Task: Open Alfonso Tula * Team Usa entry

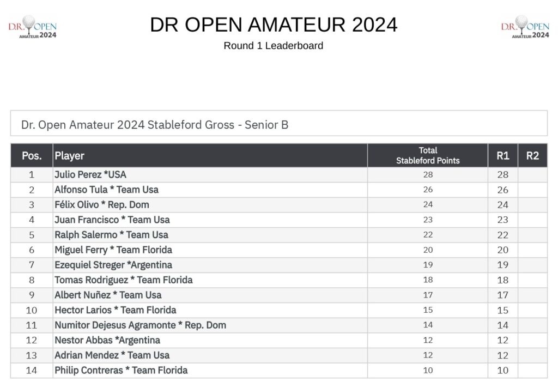Action: [x=279, y=190]
